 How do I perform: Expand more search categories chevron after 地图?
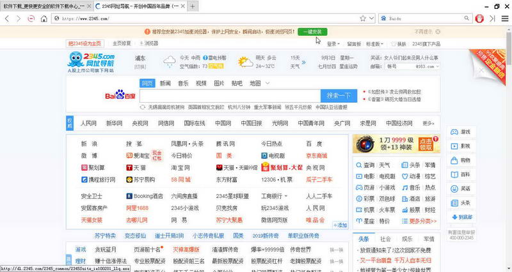coord(268,84)
